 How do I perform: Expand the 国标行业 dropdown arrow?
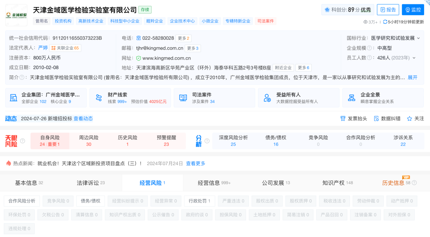[x=418, y=38]
